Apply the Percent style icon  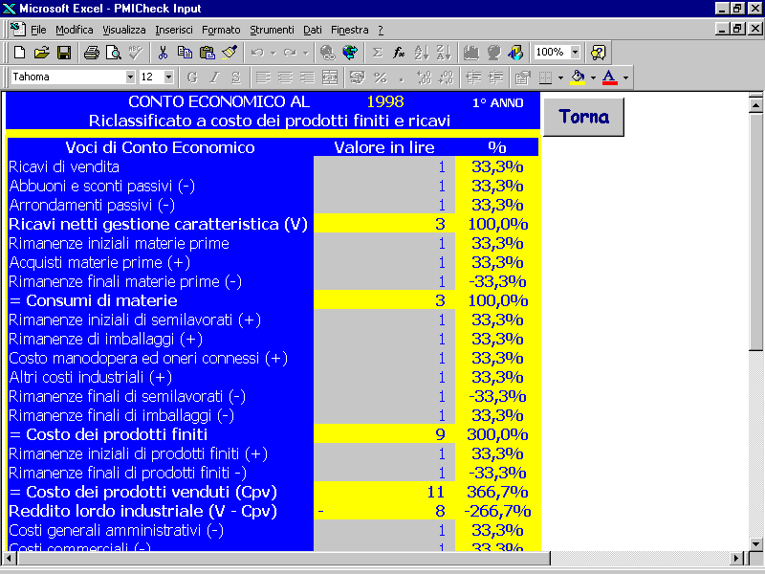(380, 77)
